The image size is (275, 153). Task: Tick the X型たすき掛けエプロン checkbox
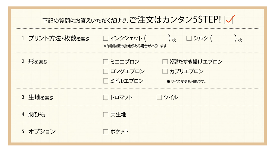tap(165, 62)
